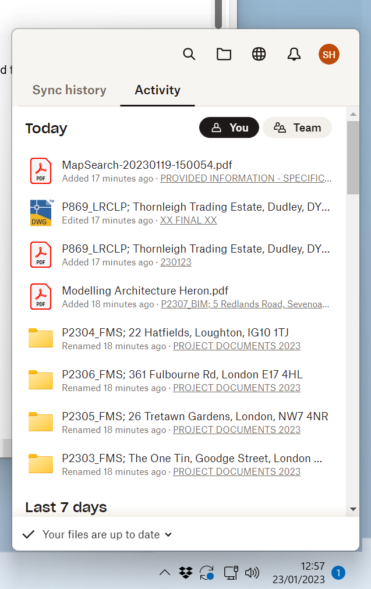The width and height of the screenshot is (371, 589).
Task: Click folder icon for P2304_FMS 22 Hatfields
Action: coord(41,338)
